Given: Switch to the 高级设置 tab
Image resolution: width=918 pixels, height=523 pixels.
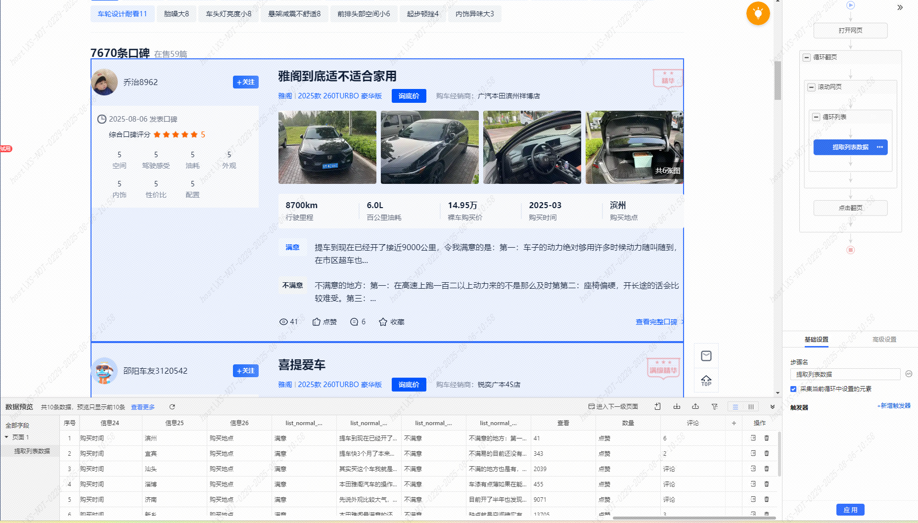Looking at the screenshot, I should coord(884,340).
